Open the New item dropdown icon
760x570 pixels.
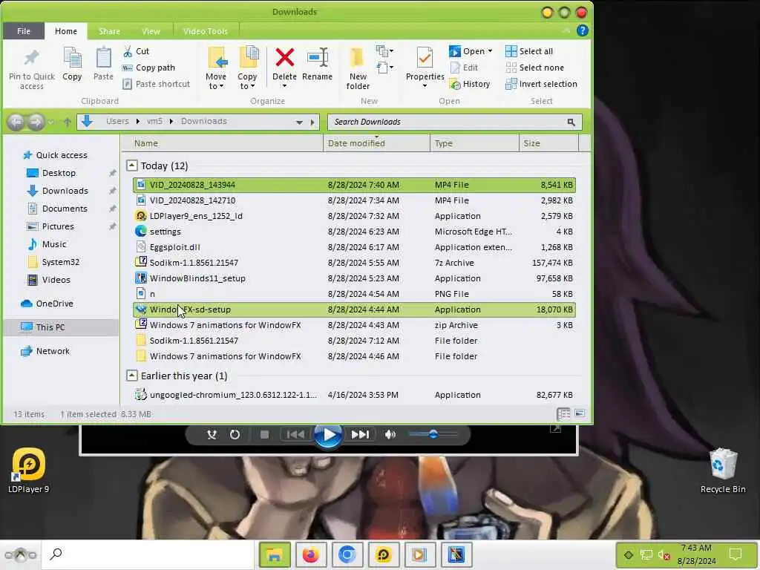[x=384, y=51]
